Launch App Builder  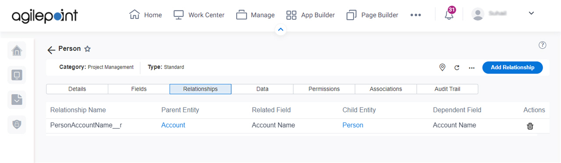pos(310,15)
